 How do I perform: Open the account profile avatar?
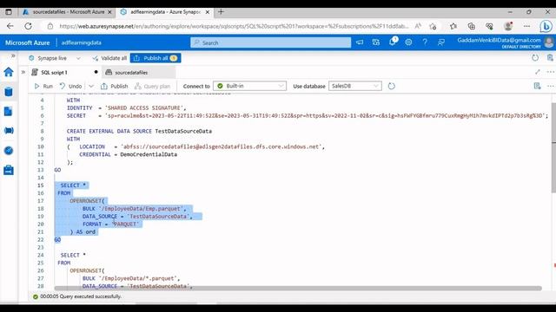point(548,42)
